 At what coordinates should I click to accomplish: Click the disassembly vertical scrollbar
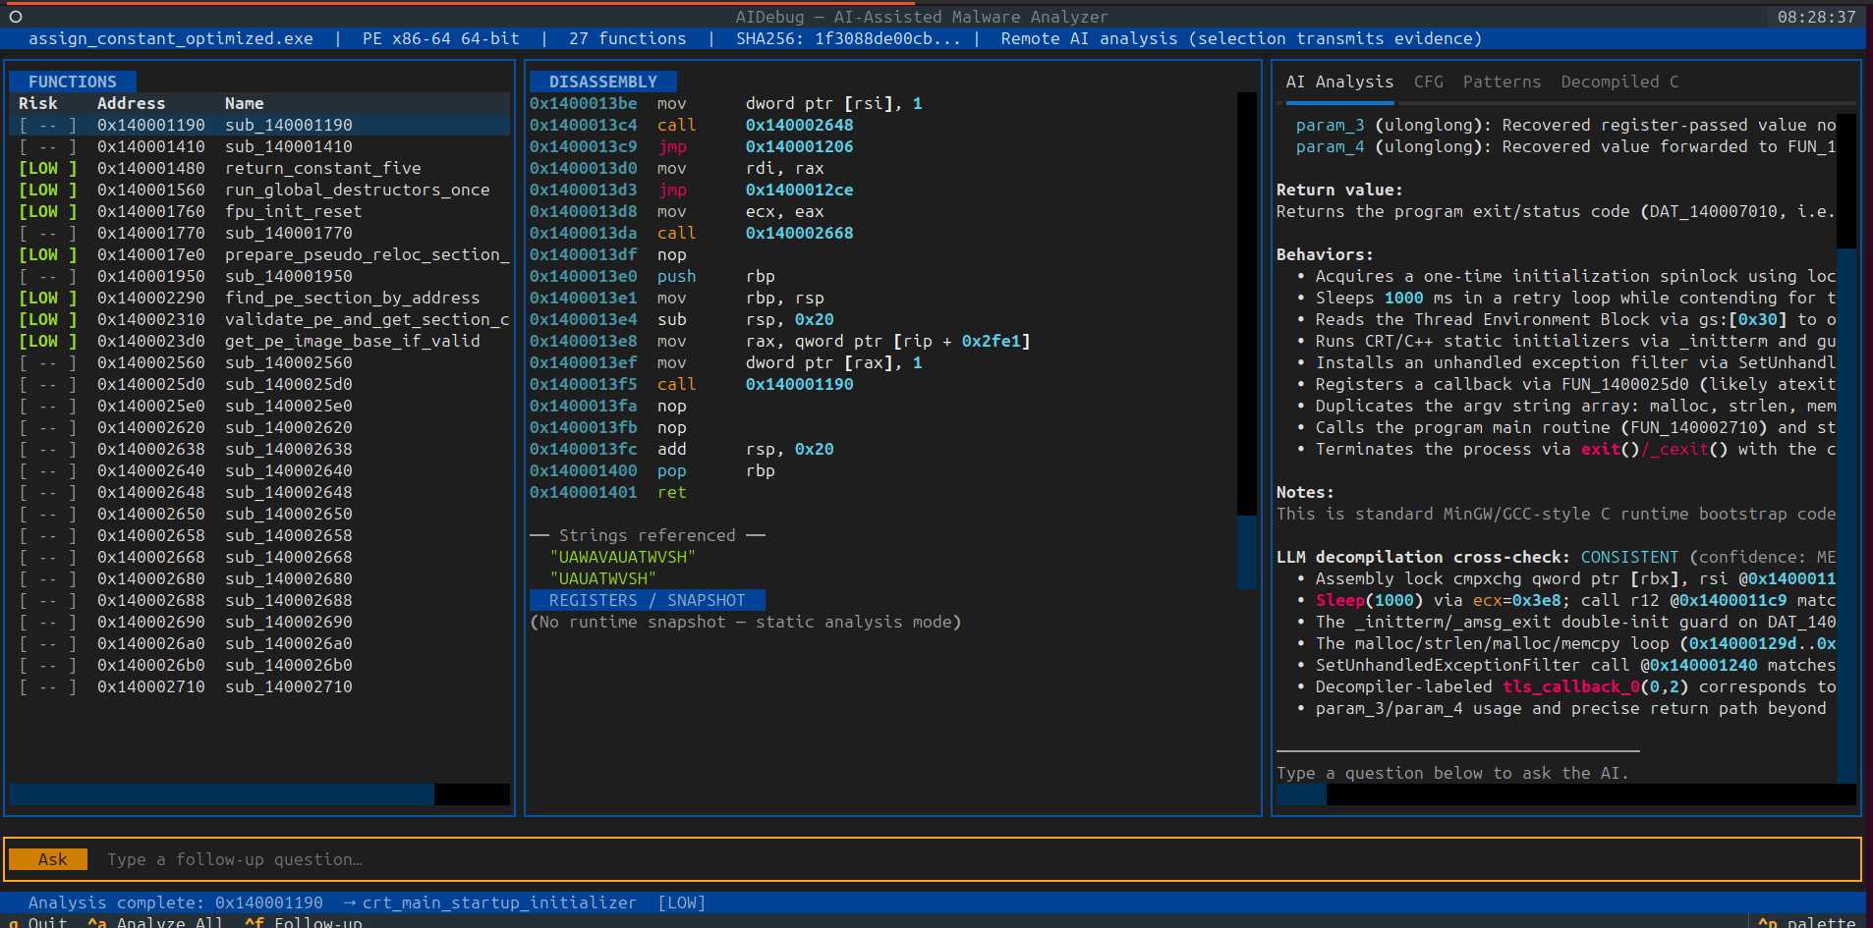[1247, 341]
